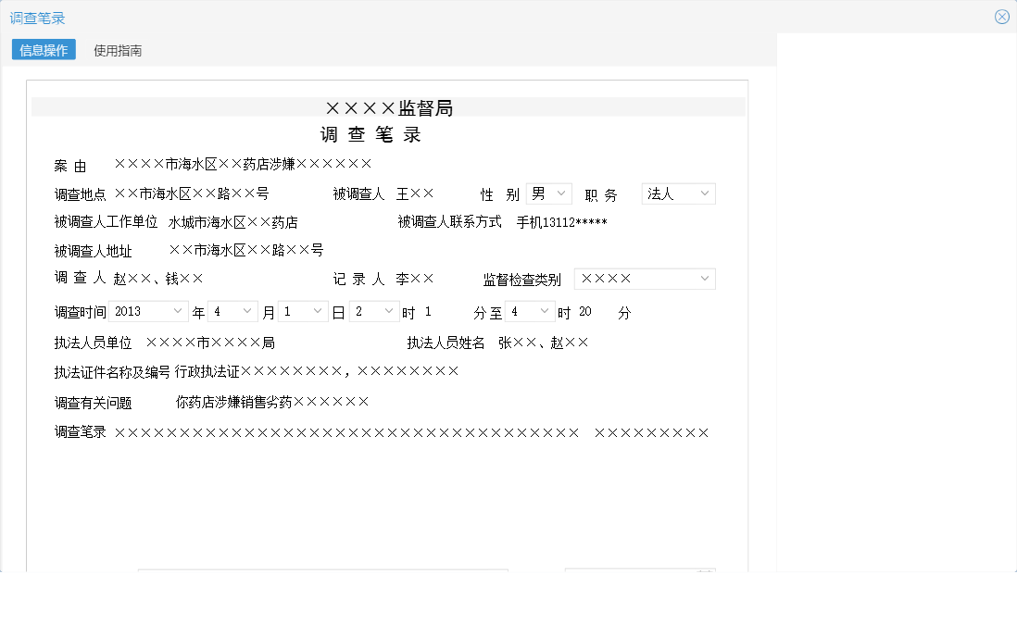1017x636 pixels.
Task: Click the 调查有关问题 input field
Action: tap(278, 400)
